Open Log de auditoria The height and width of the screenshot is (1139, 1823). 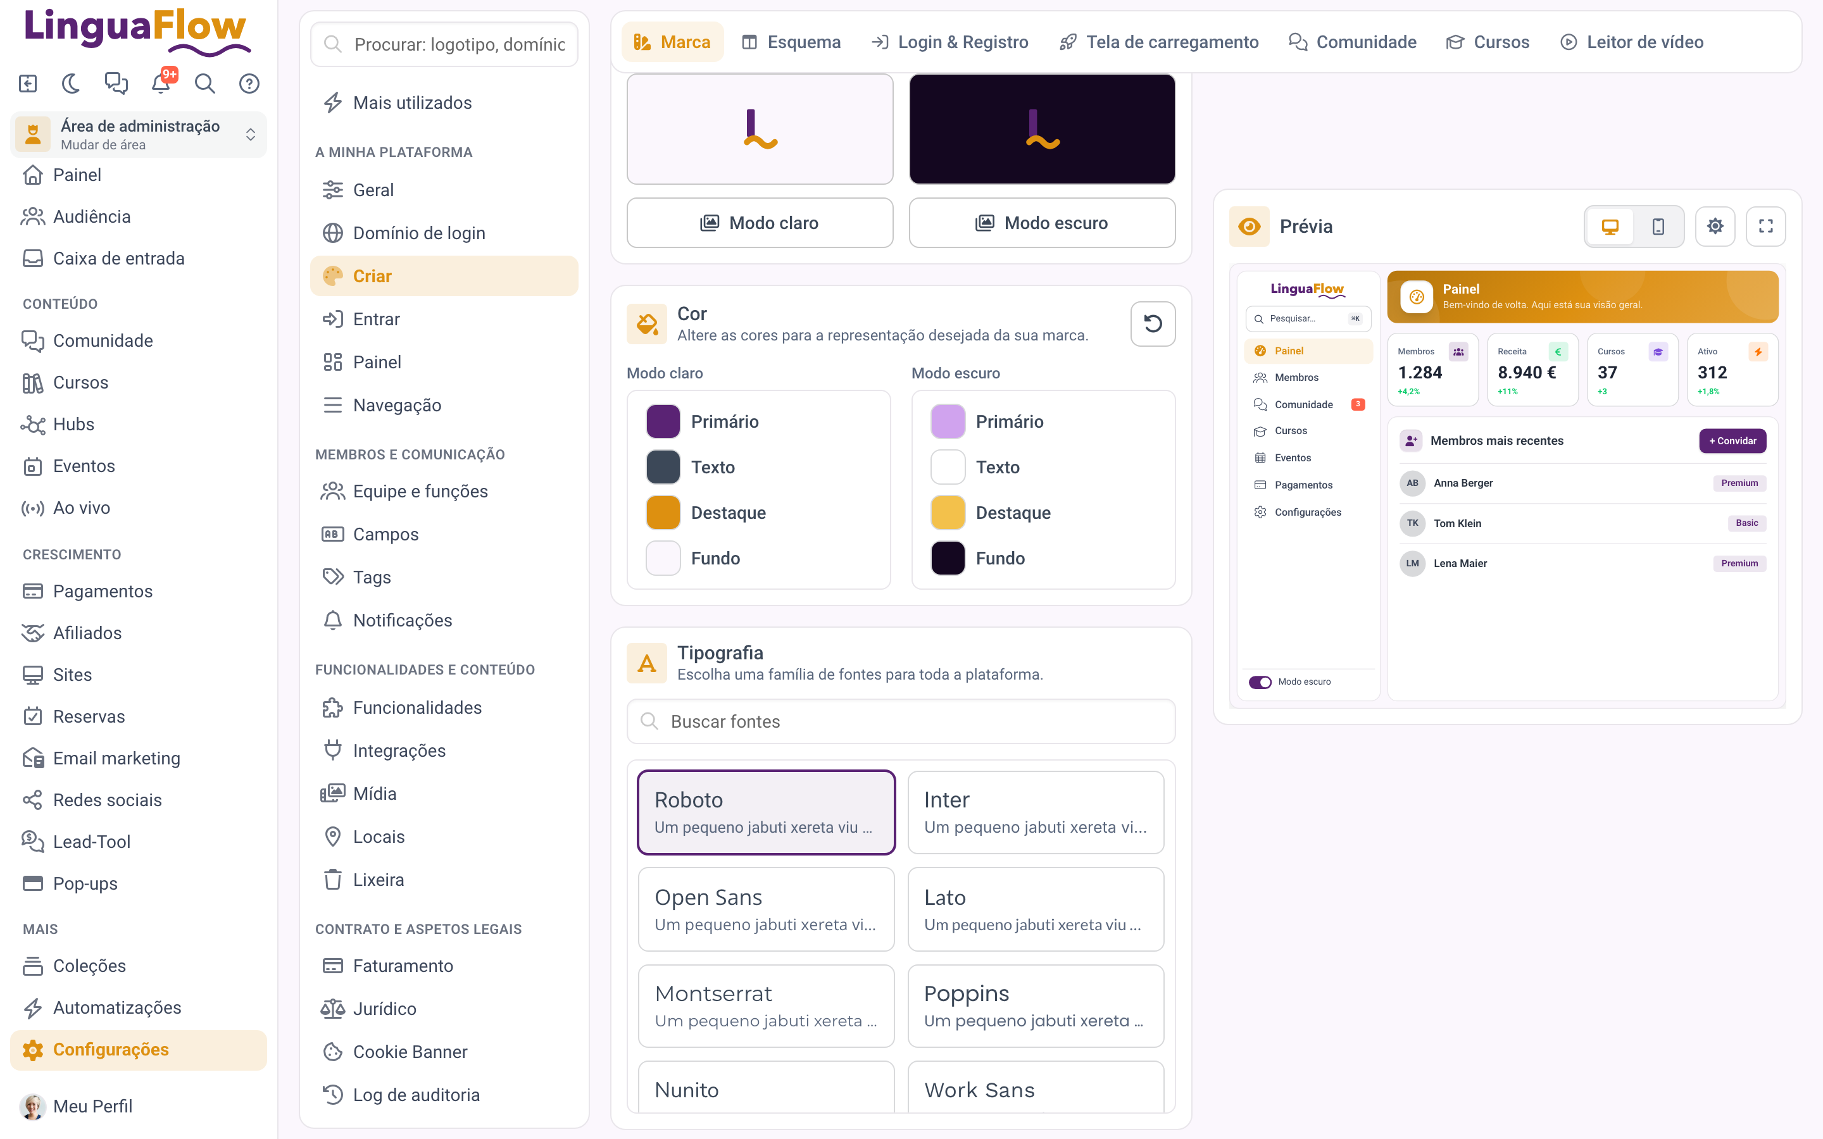pyautogui.click(x=444, y=1095)
